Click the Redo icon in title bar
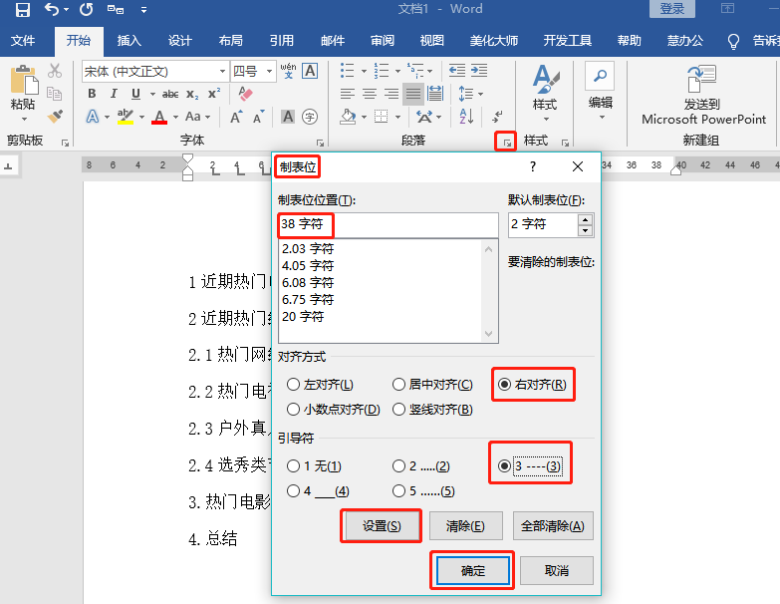 (x=86, y=9)
